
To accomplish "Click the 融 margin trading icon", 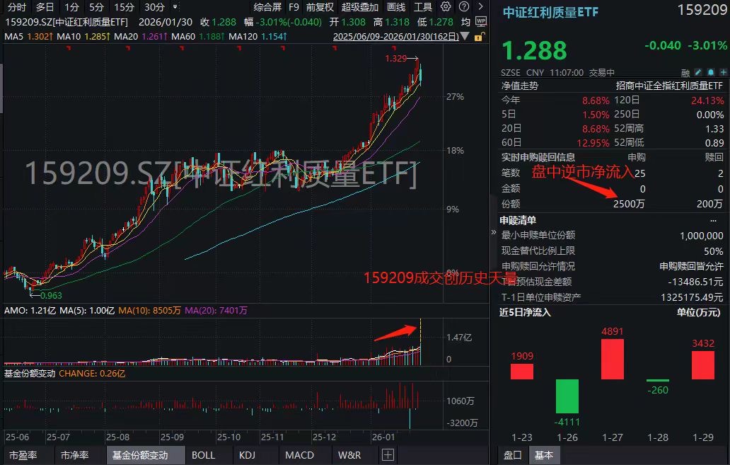I will [x=685, y=71].
